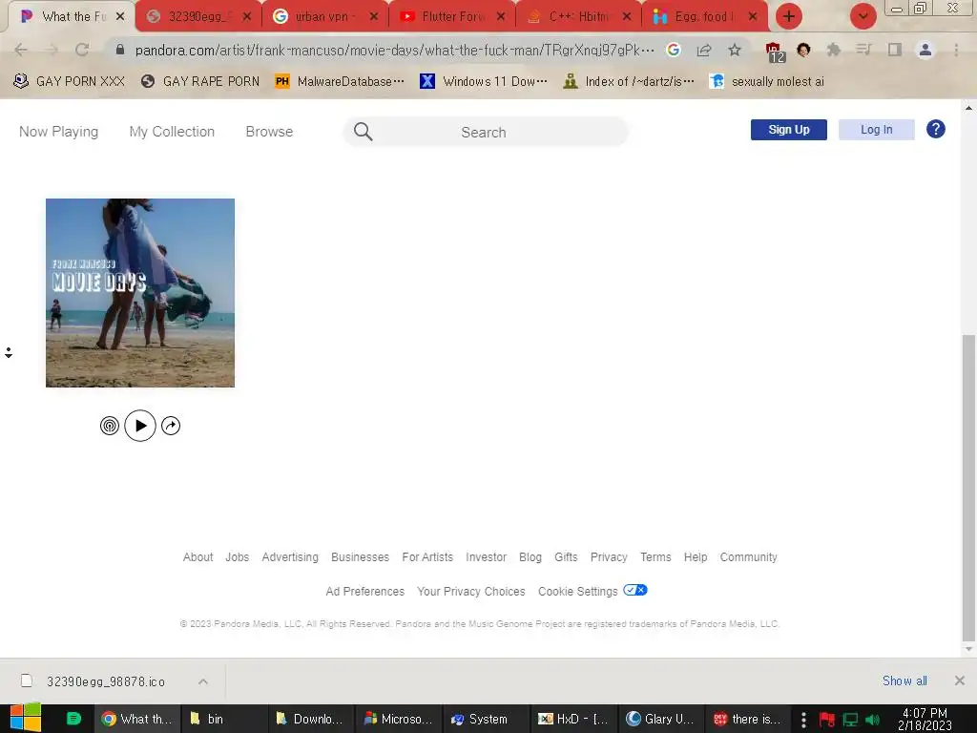Viewport: 977px width, 733px height.
Task: Open the Advertising footer link
Action: point(290,557)
